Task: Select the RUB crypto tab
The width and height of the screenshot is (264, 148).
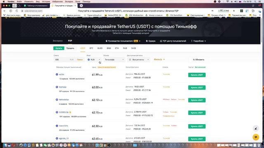Action: pos(125,48)
